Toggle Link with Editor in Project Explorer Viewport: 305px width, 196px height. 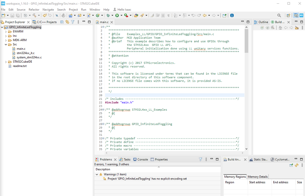pyautogui.click(x=67, y=22)
